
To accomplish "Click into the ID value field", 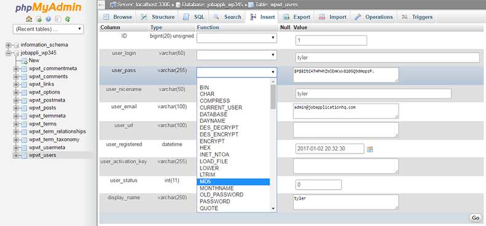I will point(331,41).
